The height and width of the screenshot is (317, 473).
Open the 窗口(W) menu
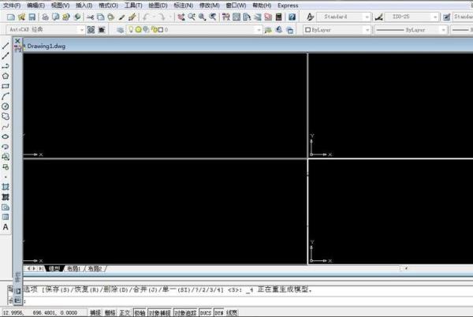click(236, 6)
